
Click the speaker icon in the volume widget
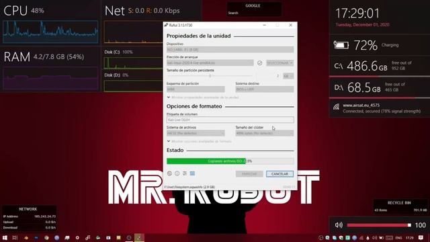click(x=339, y=225)
